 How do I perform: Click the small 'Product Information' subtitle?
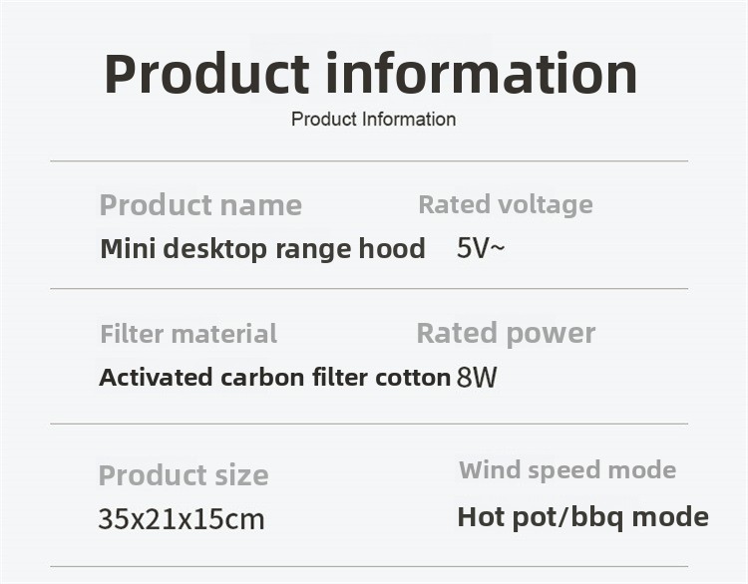(373, 120)
